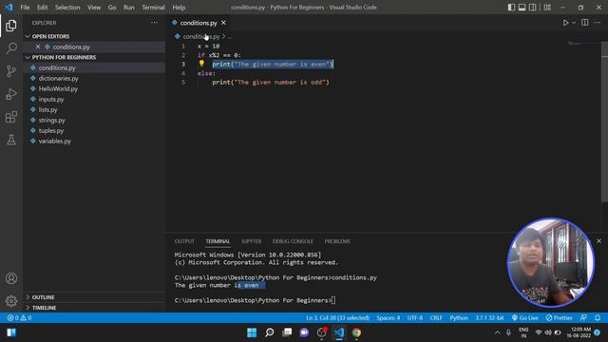
Task: Open feedback icon in status bar
Action: point(583,317)
